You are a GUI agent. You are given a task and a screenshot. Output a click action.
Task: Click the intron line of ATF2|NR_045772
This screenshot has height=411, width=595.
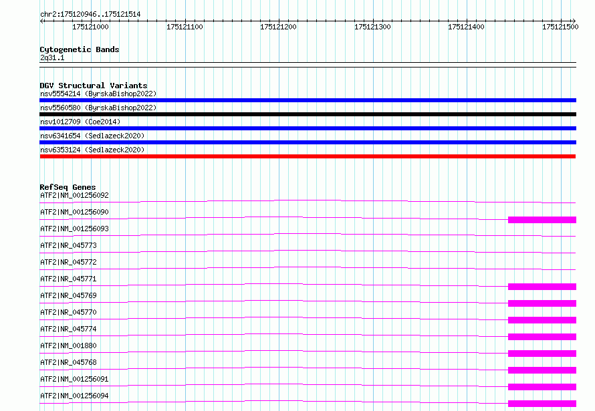[x=308, y=267]
